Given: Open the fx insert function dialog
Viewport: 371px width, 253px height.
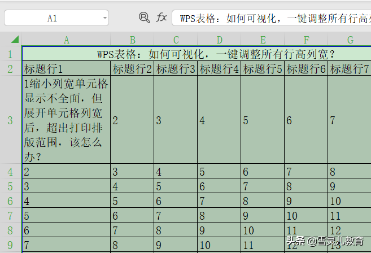Looking at the screenshot, I should 162,18.
